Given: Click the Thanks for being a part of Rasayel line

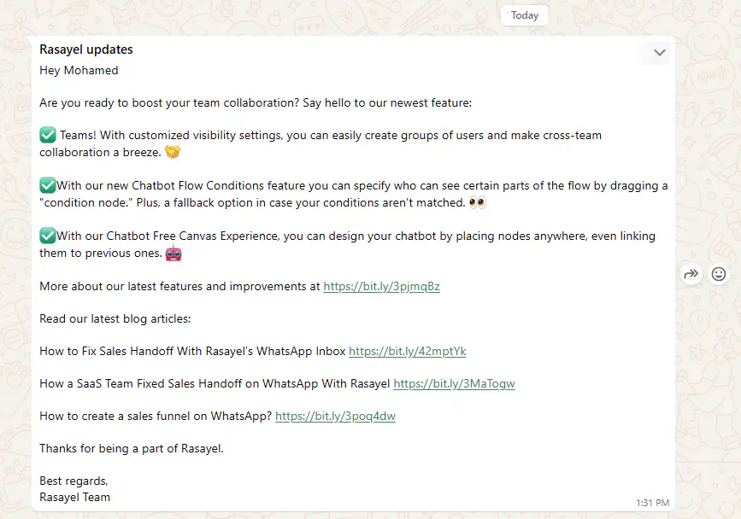Looking at the screenshot, I should 132,448.
